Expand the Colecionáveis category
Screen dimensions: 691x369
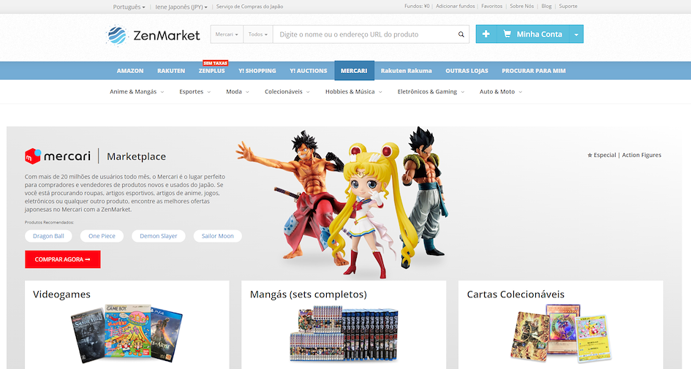click(287, 91)
